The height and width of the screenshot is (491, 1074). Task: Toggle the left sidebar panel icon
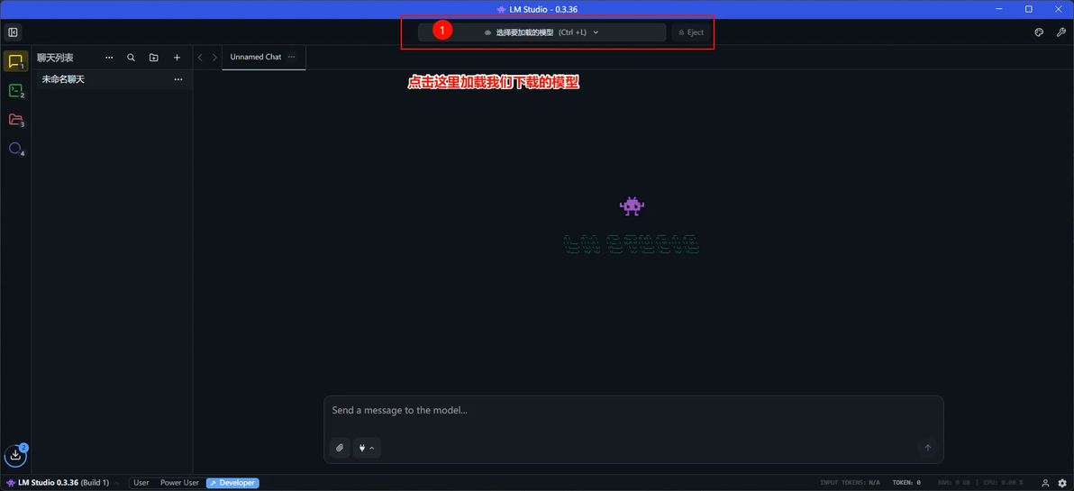(x=13, y=32)
